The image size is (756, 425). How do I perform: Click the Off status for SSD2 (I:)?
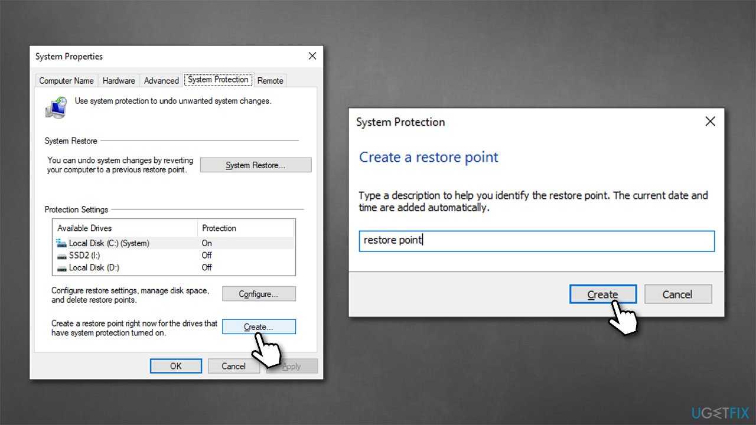point(207,256)
